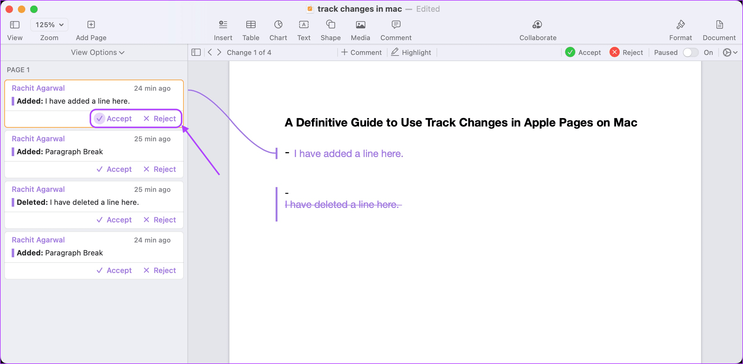Screen dimensions: 743x364
Task: Click the added line text in document
Action: point(348,154)
